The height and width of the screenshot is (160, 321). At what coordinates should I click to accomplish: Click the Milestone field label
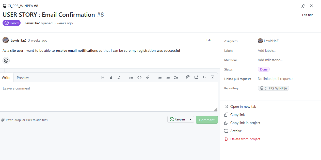pyautogui.click(x=231, y=60)
